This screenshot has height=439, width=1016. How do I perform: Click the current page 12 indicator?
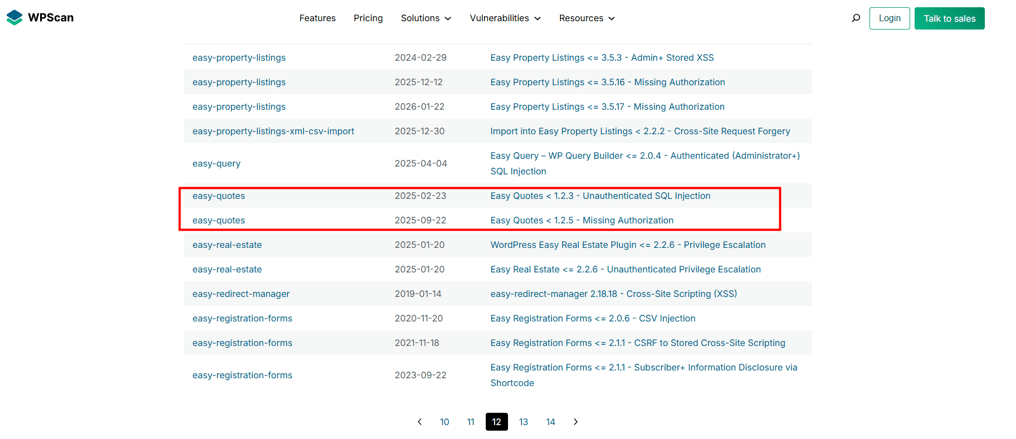496,422
